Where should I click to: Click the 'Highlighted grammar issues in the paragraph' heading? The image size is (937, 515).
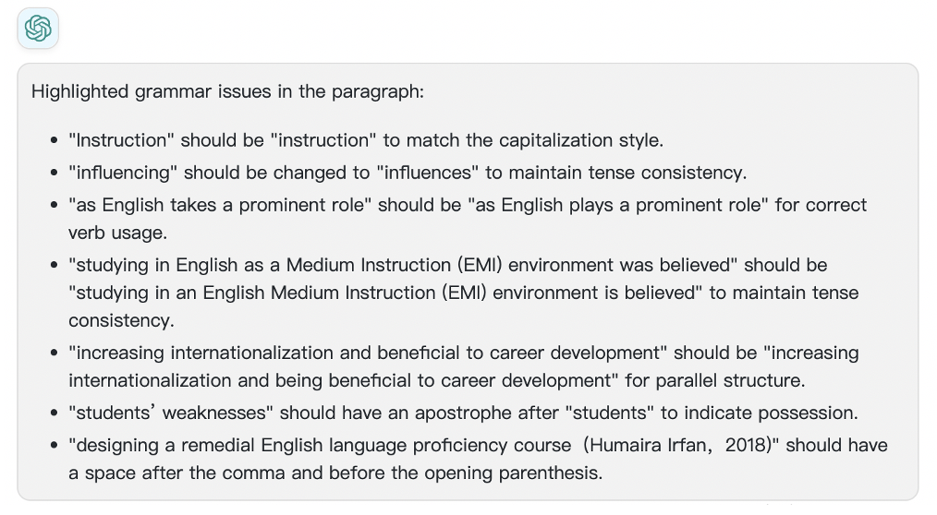point(227,91)
